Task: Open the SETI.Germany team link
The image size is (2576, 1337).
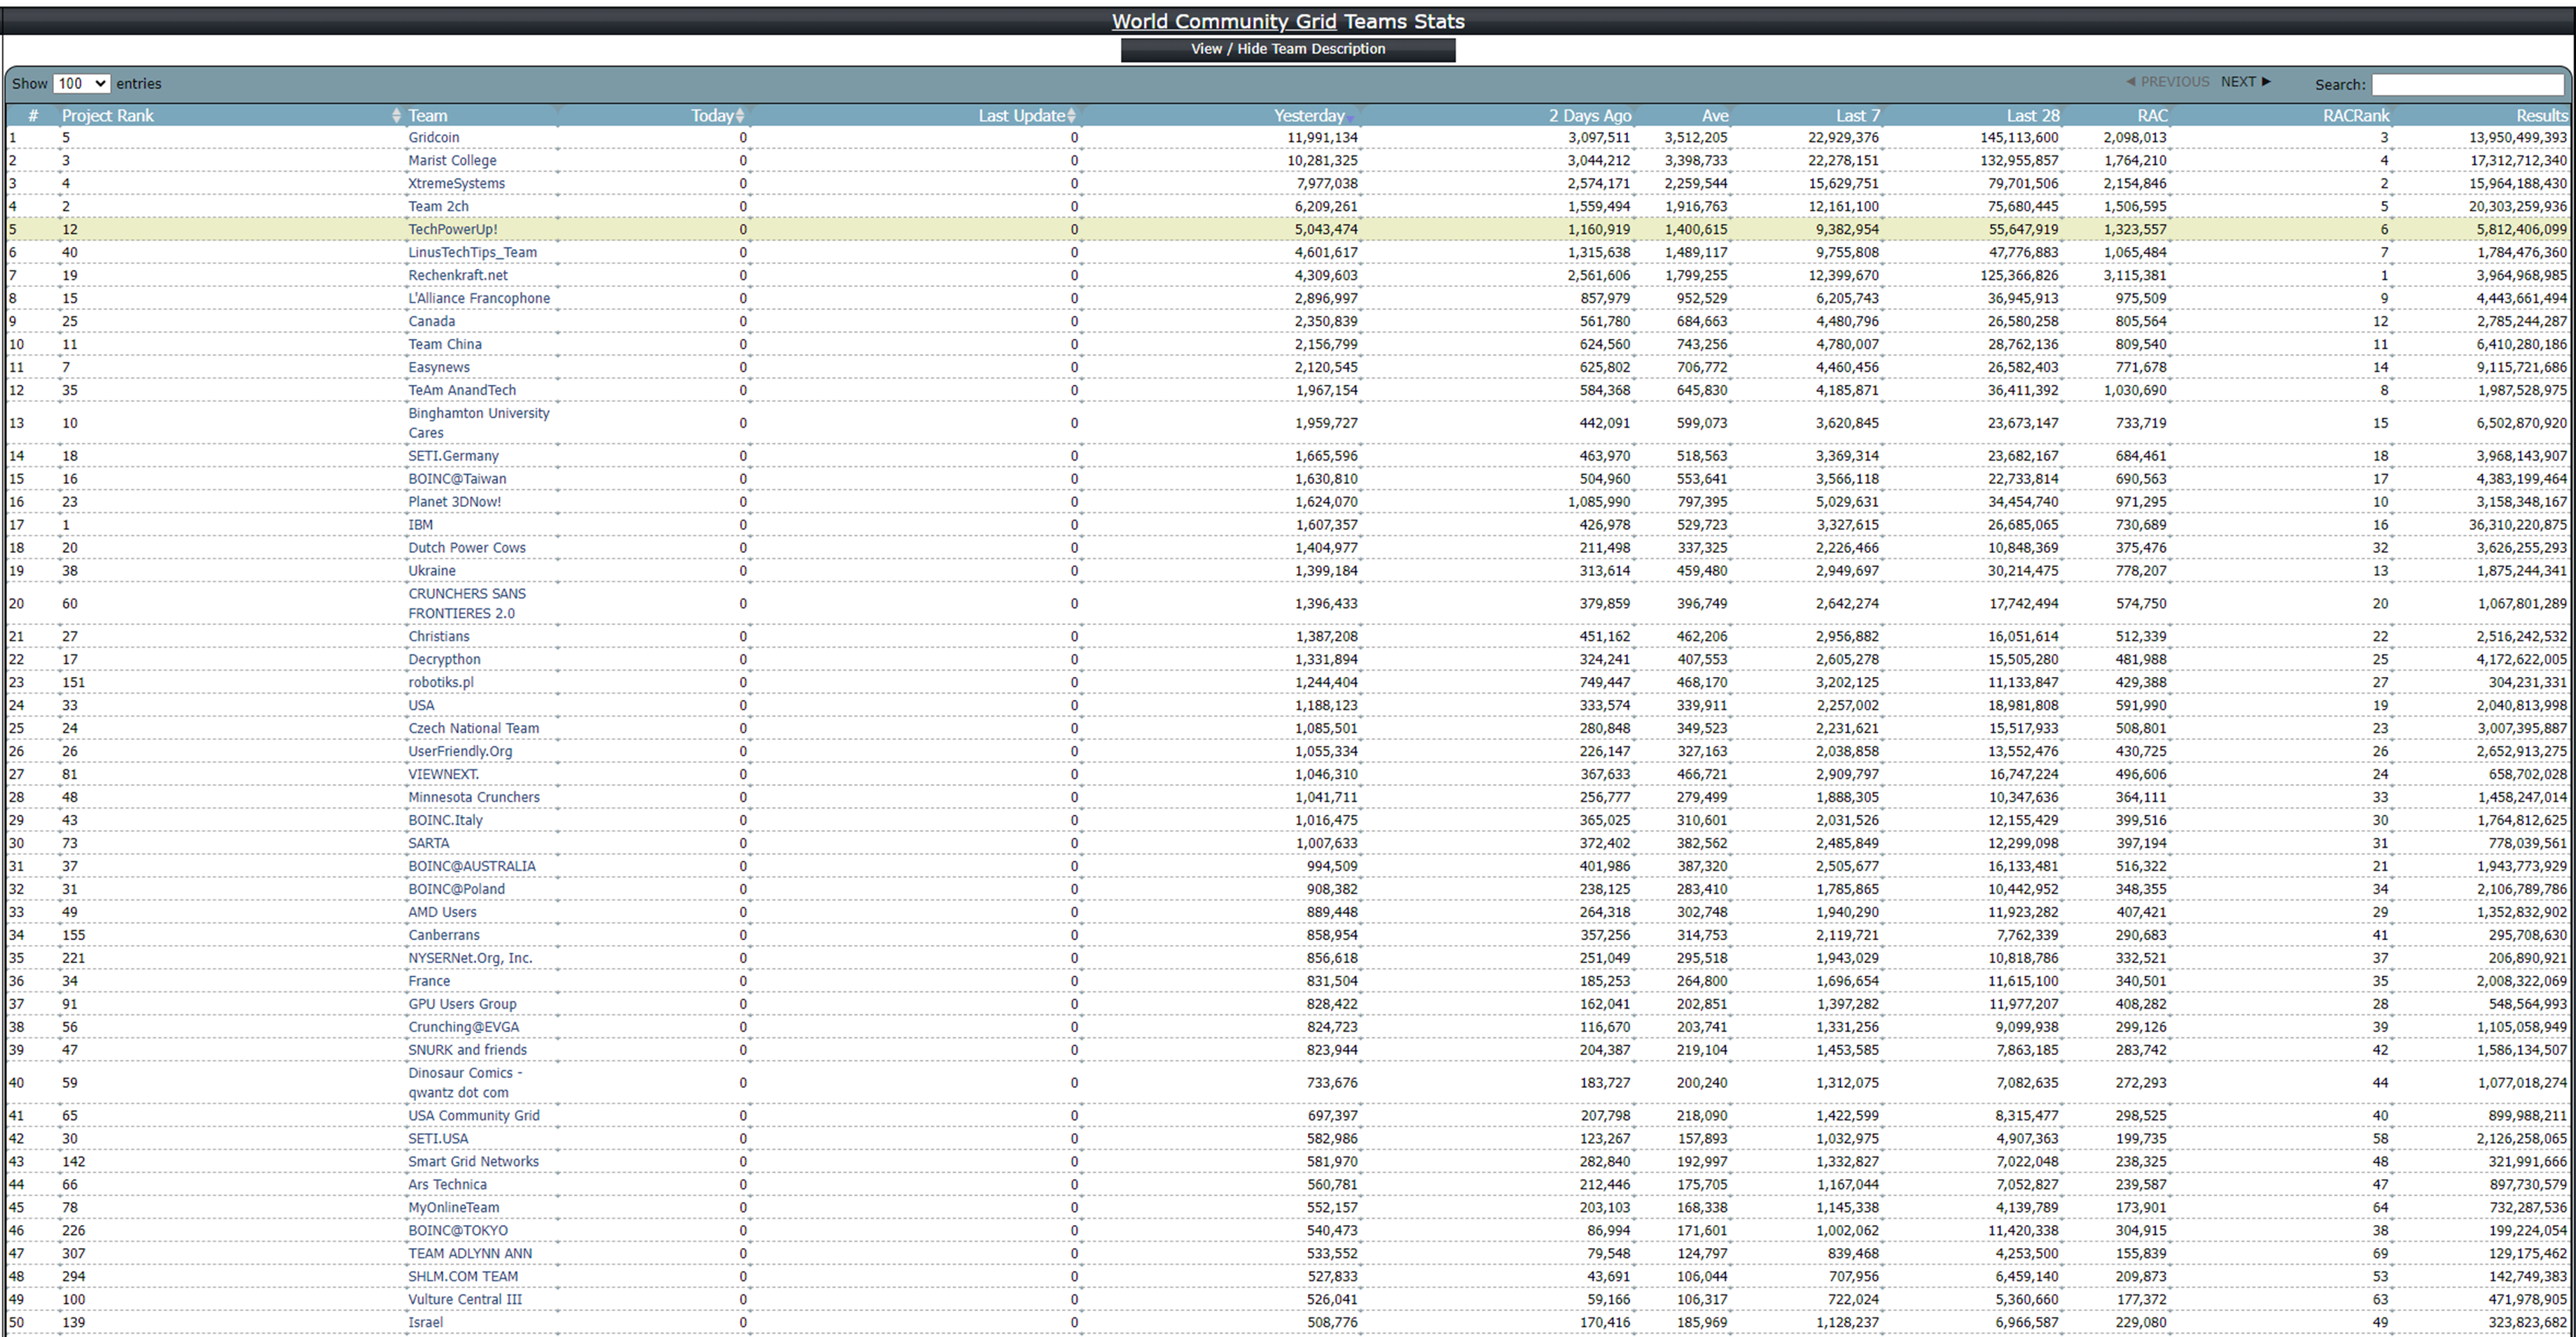Action: [x=453, y=456]
